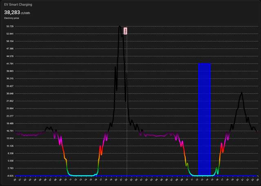Image resolution: width=261 pixels, height=186 pixels.
Task: Pick the 2.763 y-axis label
Action: tap(11, 168)
